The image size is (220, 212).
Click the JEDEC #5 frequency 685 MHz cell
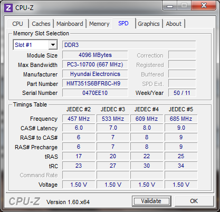click(181, 119)
